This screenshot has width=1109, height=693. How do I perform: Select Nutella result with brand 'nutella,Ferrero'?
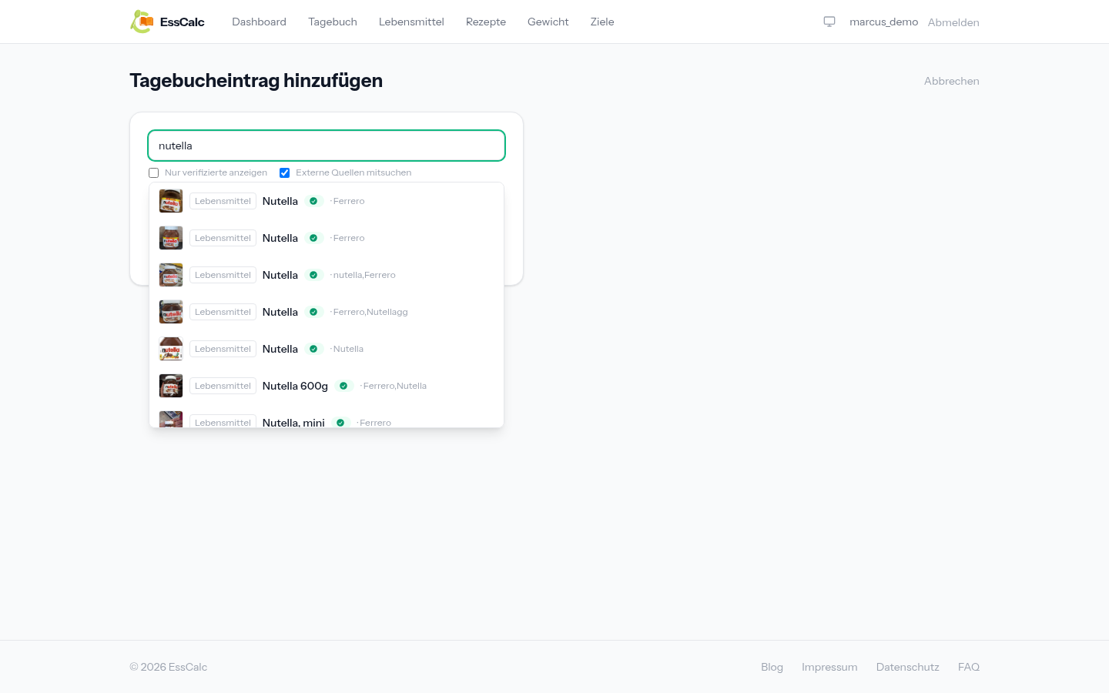[327, 275]
